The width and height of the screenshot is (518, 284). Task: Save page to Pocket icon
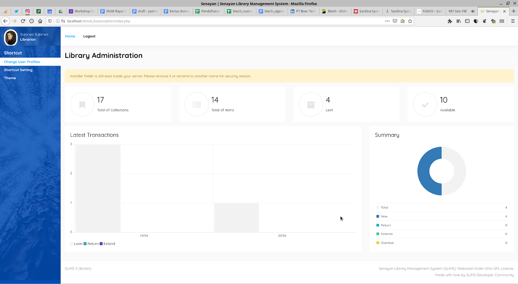(395, 21)
